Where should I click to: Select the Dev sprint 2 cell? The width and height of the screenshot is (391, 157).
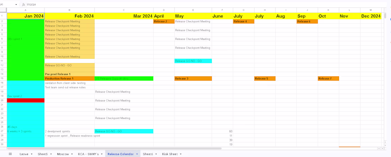(x=26, y=96)
